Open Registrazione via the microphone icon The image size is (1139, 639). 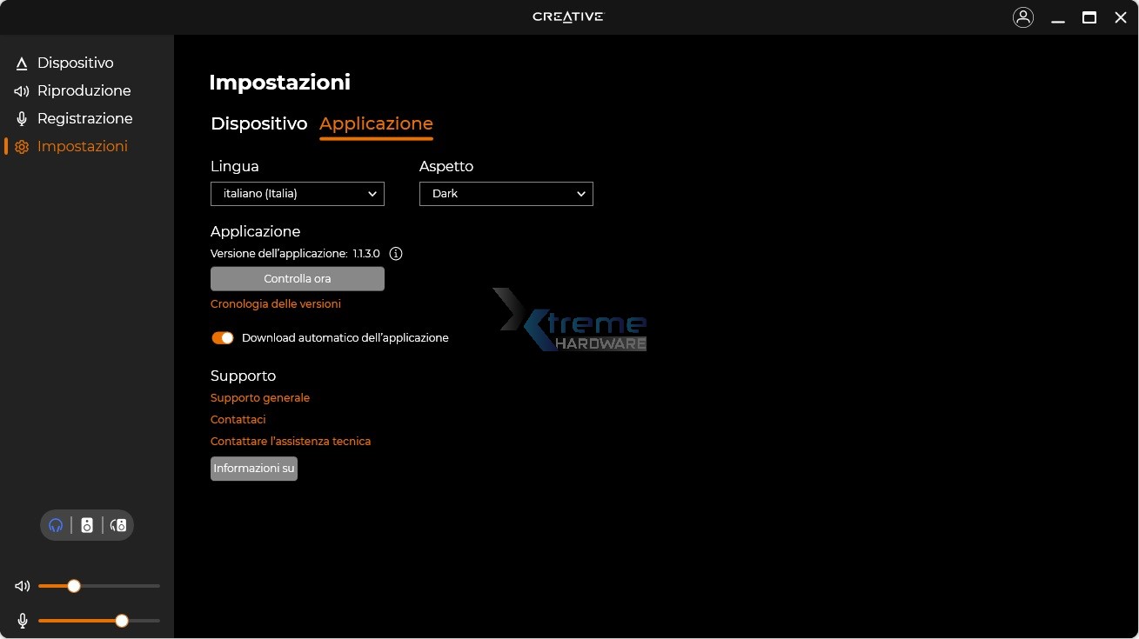[x=21, y=118]
